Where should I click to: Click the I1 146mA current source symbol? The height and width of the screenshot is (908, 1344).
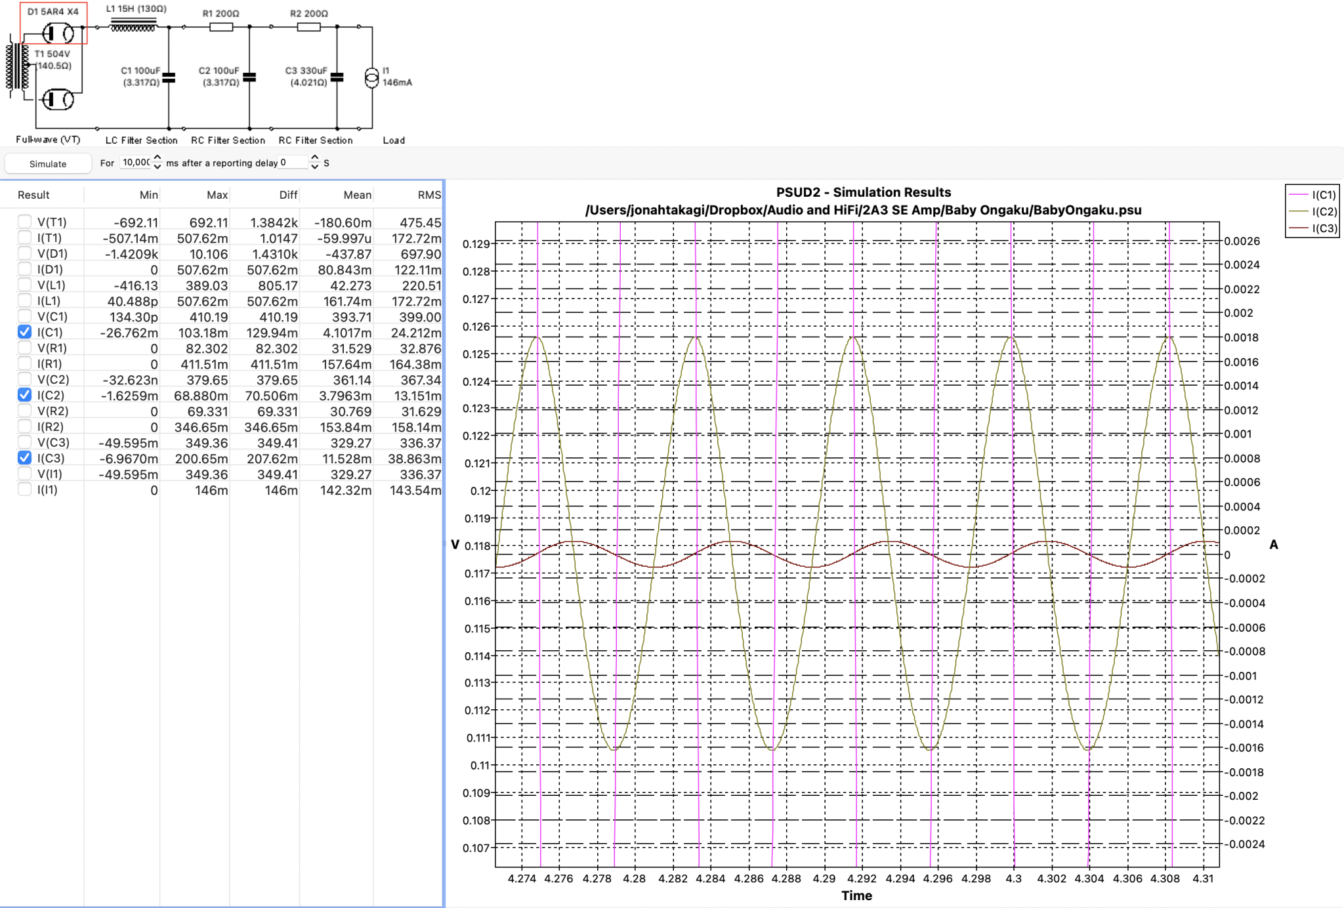pos(372,77)
